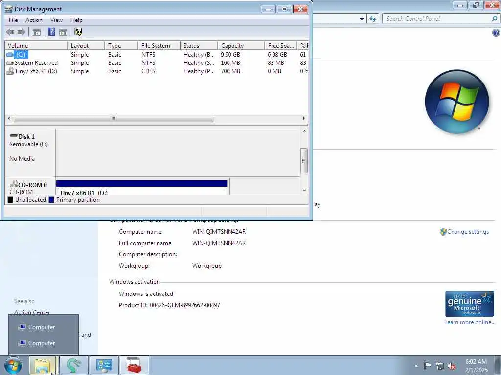Click the Disk 1 removable drive icon
This screenshot has width=501, height=375.
tap(13, 135)
